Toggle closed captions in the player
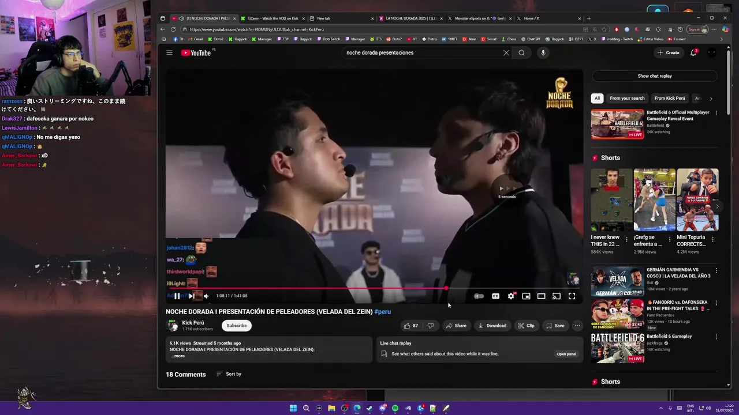Screen dimensions: 739x415 tap(495, 296)
